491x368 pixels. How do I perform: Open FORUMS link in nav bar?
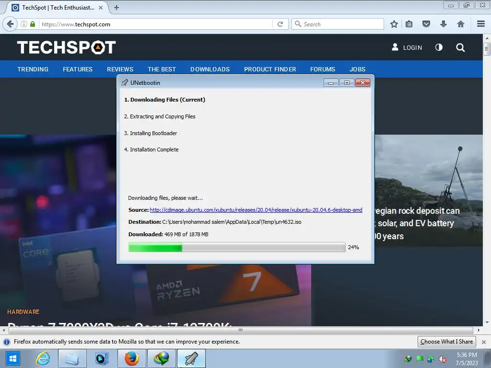point(323,69)
